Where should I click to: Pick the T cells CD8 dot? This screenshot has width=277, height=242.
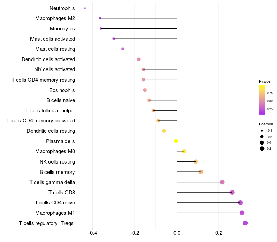pyautogui.click(x=232, y=192)
